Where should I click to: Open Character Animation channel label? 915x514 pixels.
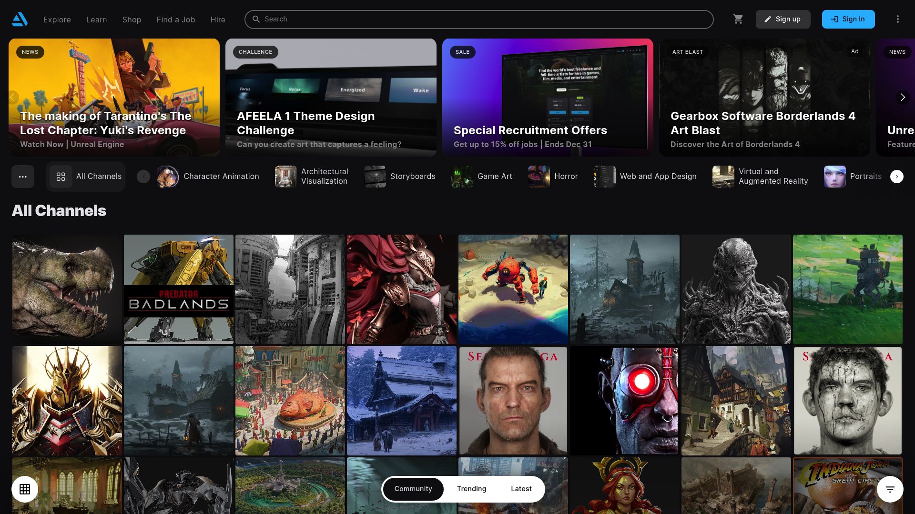point(221,177)
